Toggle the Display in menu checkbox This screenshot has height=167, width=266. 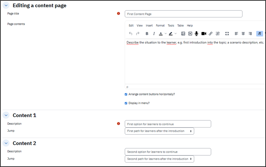[x=126, y=103]
